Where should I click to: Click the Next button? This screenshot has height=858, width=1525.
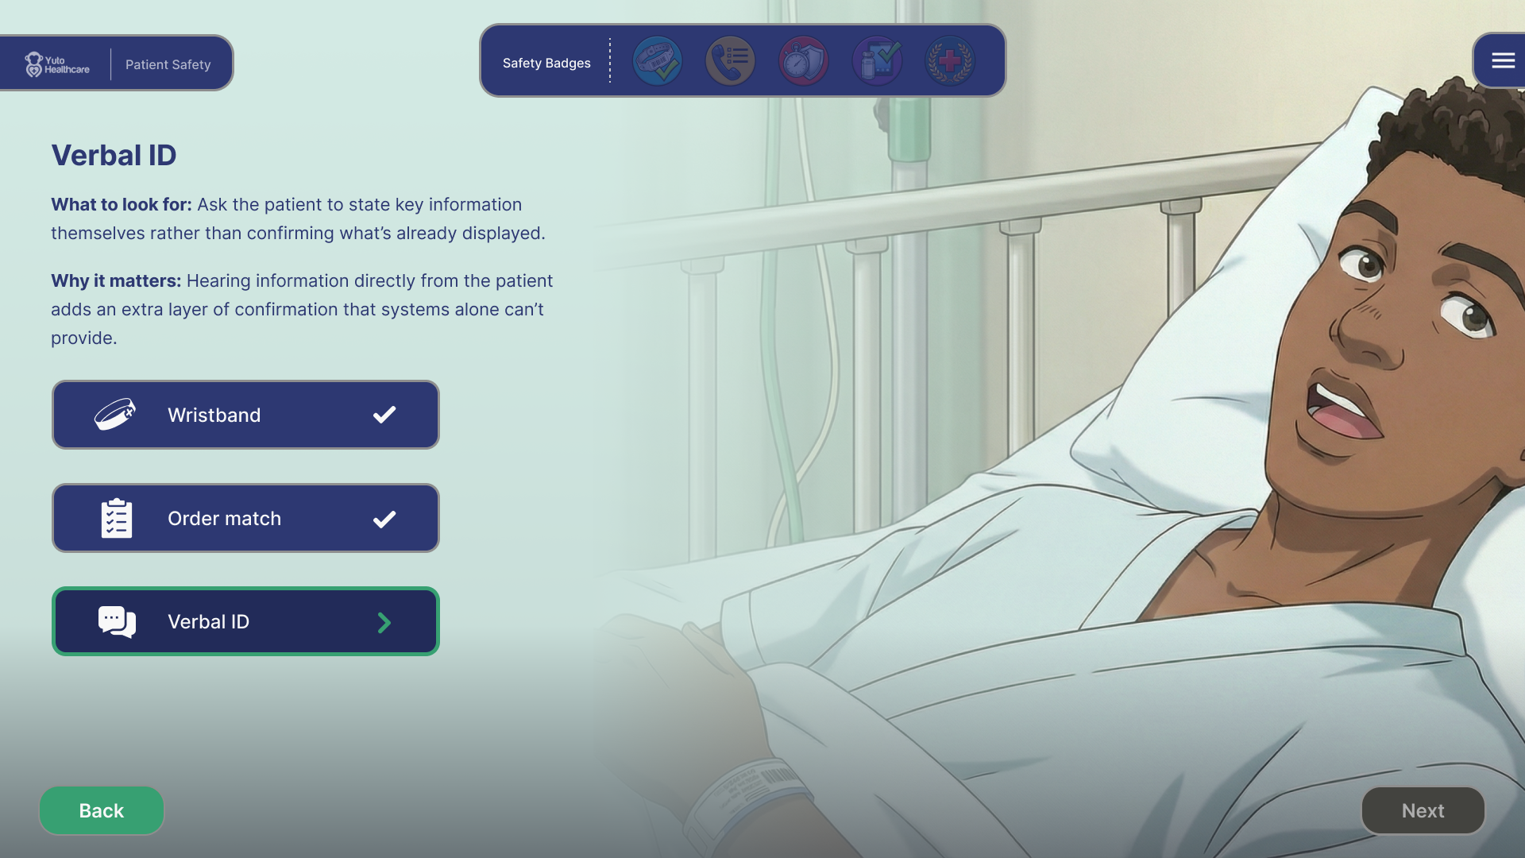coord(1423,810)
